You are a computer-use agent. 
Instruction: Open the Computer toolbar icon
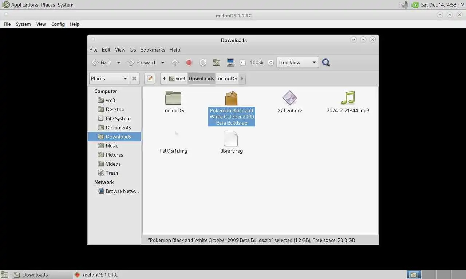(x=230, y=62)
